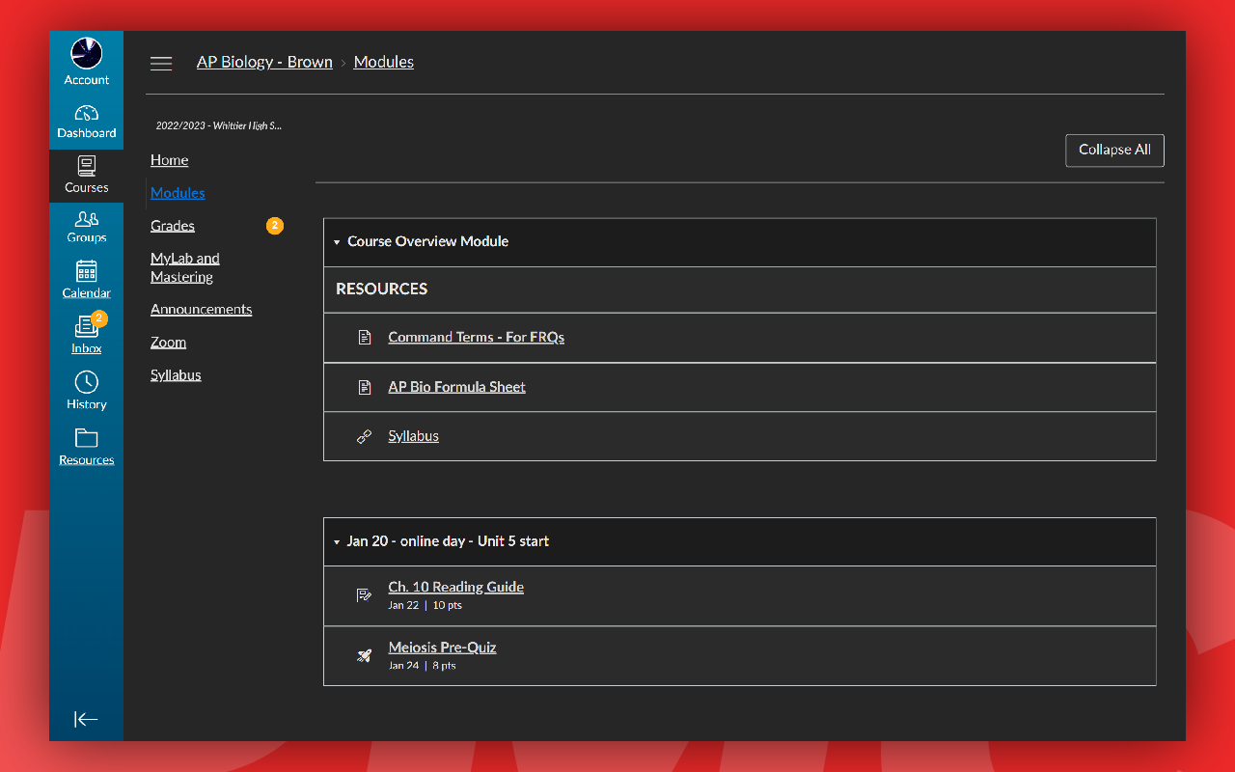Click Jan 20 - online day module title

pos(448,541)
